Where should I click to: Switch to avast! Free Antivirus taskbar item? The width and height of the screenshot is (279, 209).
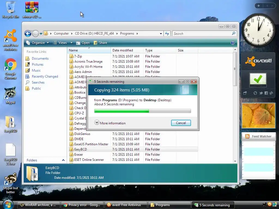coord(126,205)
